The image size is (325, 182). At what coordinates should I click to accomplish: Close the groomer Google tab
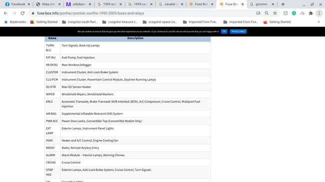[273, 4]
